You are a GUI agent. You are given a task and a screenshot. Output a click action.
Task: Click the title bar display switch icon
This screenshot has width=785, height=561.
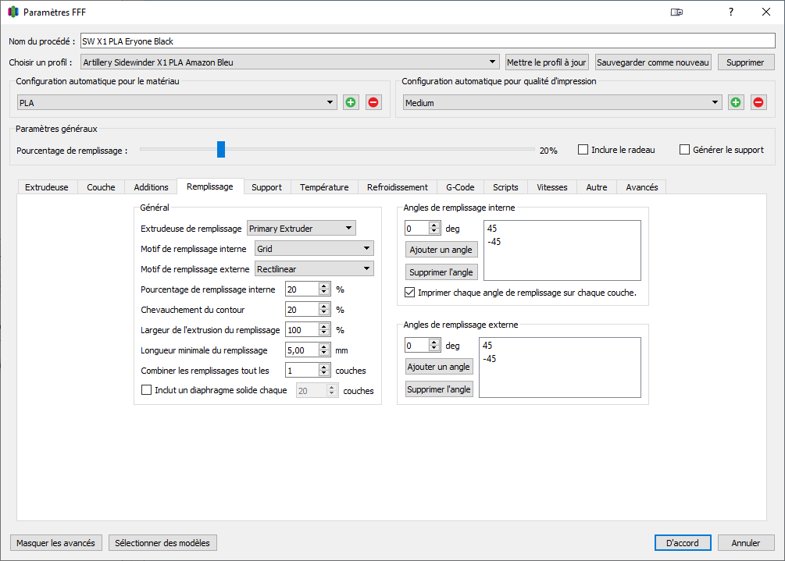[x=676, y=12]
